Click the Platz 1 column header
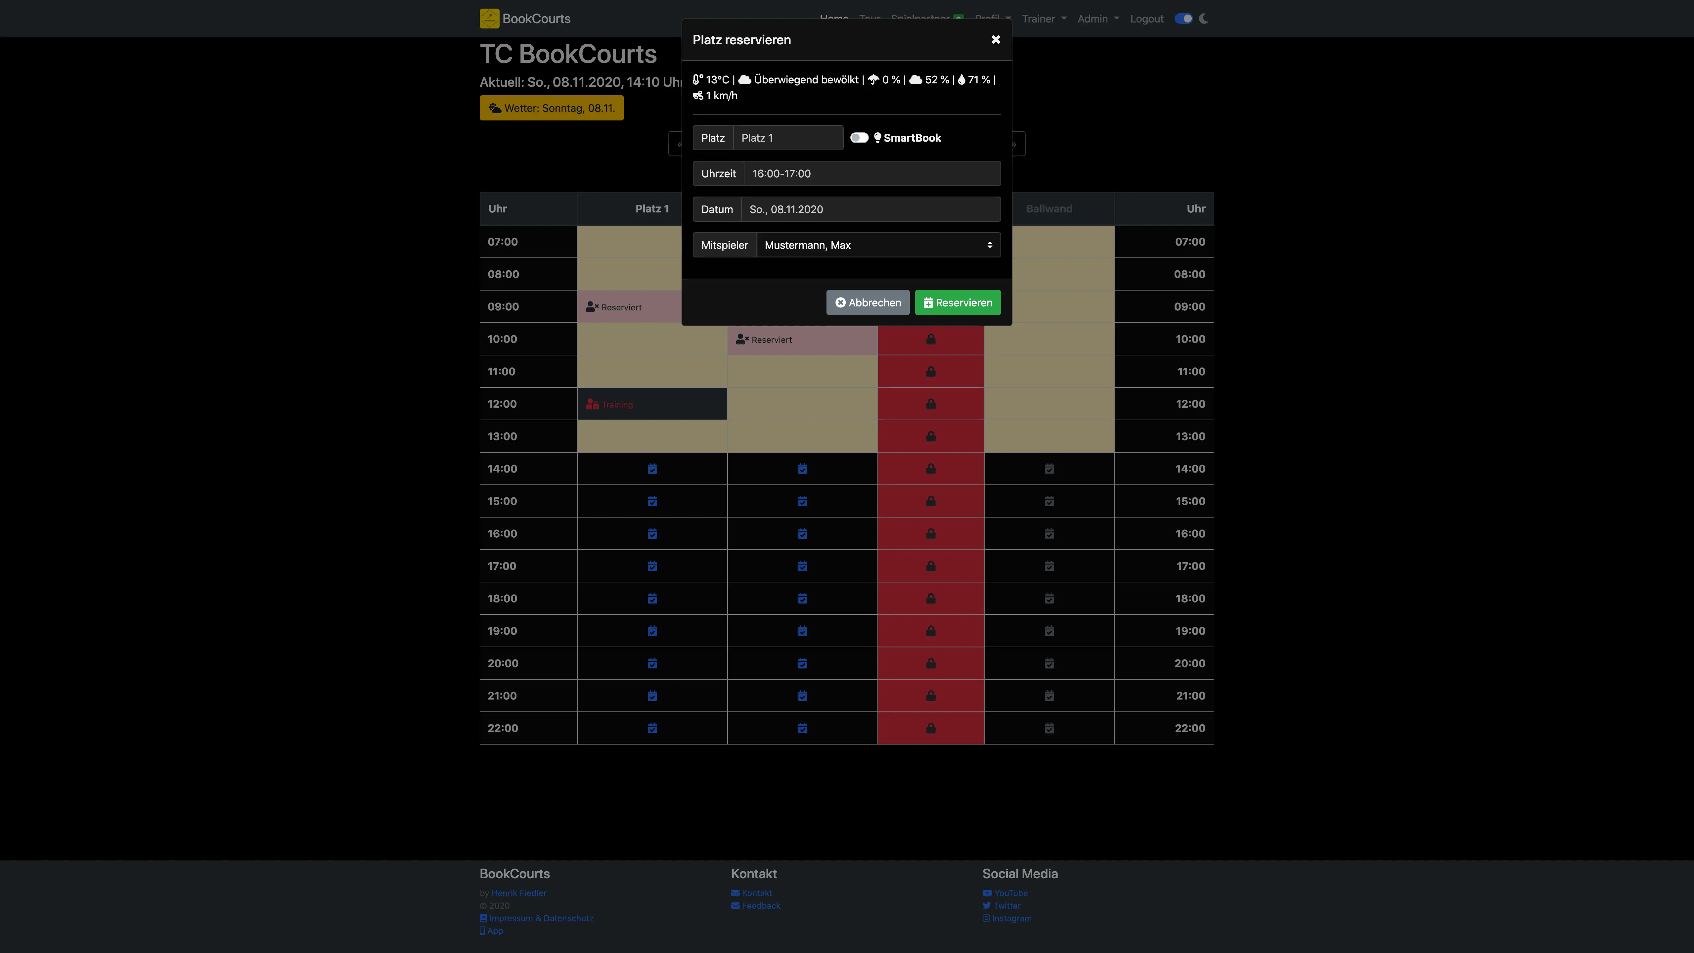The height and width of the screenshot is (953, 1694). click(x=652, y=208)
